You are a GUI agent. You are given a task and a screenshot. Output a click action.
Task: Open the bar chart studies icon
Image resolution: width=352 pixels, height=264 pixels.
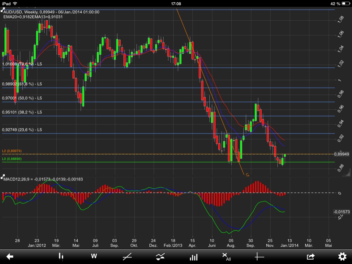pyautogui.click(x=194, y=257)
